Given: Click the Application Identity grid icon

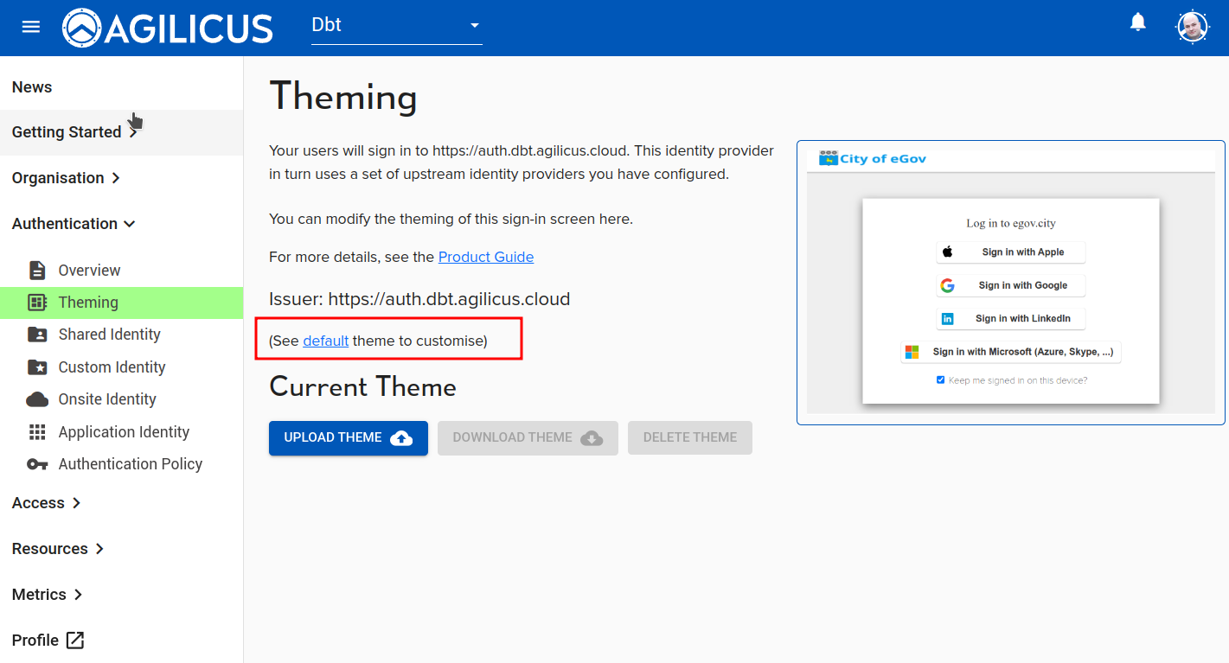Looking at the screenshot, I should pyautogui.click(x=37, y=432).
